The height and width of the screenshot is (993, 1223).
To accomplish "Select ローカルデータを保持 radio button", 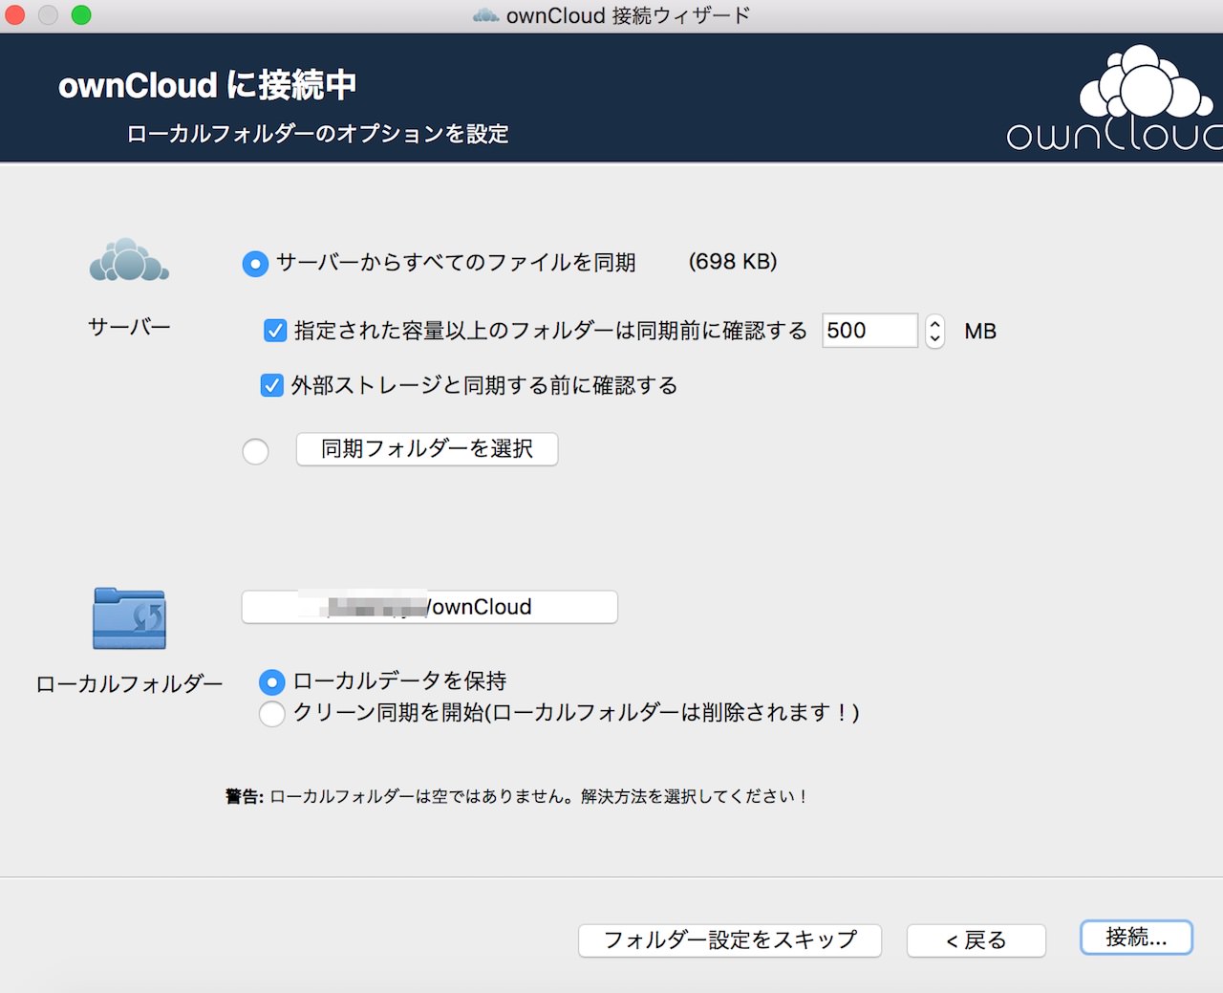I will click(272, 681).
